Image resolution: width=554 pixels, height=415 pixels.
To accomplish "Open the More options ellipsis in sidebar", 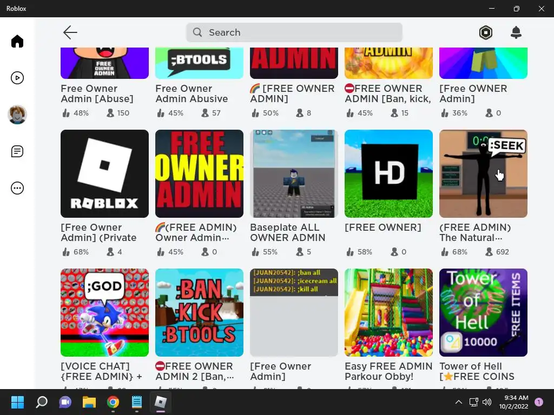I will tap(17, 188).
